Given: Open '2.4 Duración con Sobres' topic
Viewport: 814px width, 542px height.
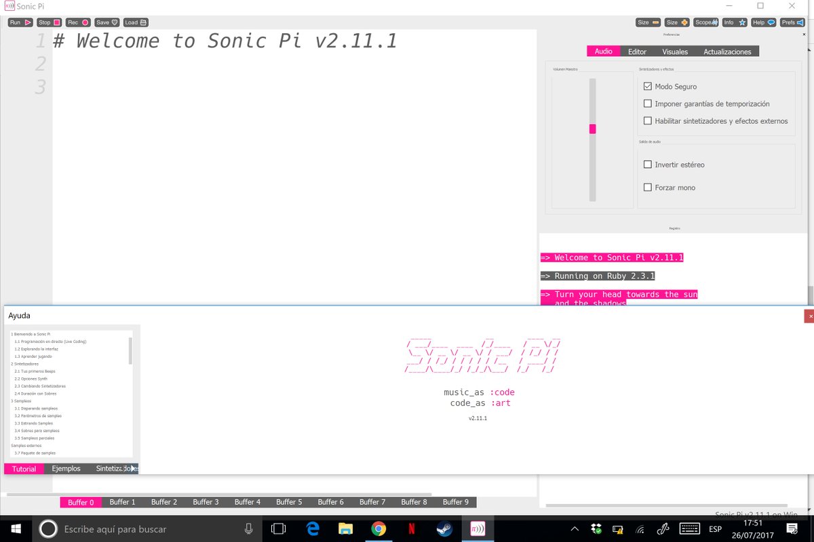Looking at the screenshot, I should coord(35,394).
